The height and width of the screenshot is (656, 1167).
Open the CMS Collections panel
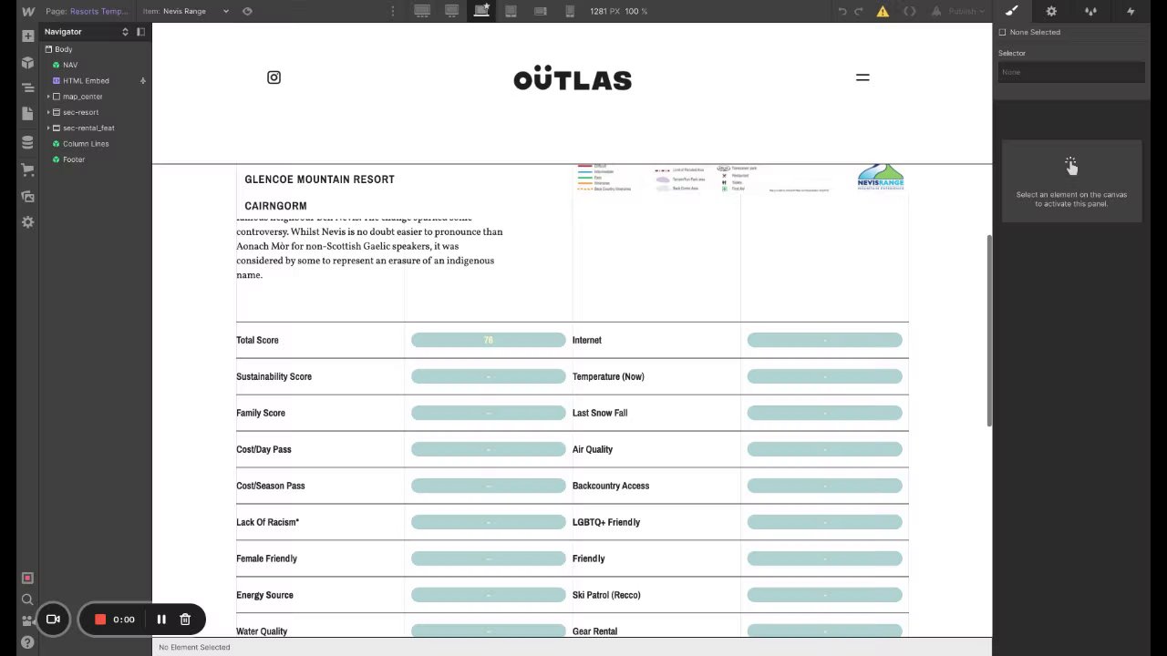27,142
